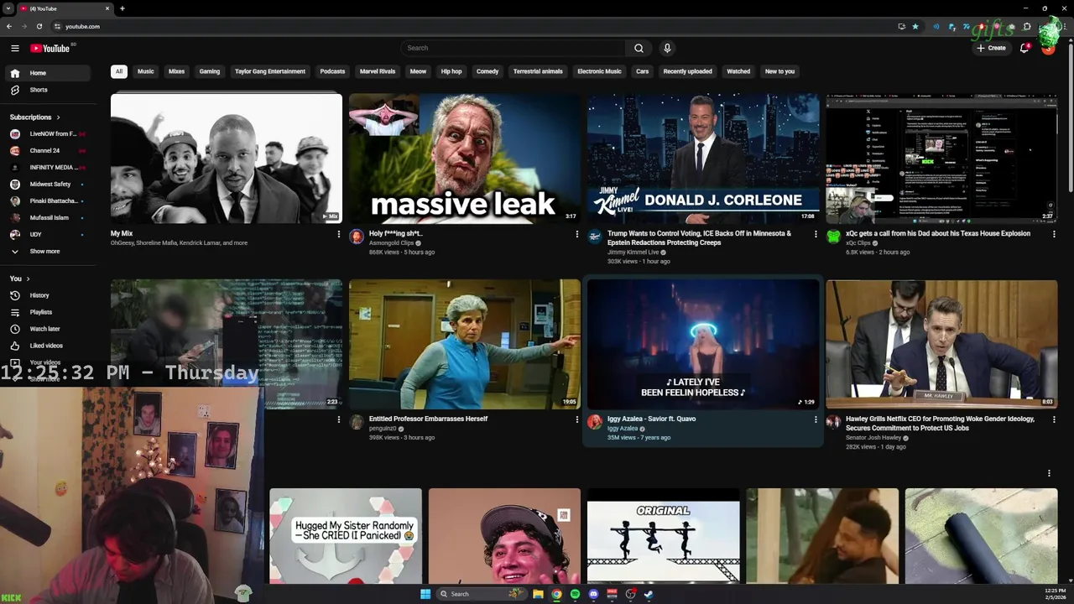
Task: Open the Asmongold Clips channel avatar
Action: tap(357, 237)
